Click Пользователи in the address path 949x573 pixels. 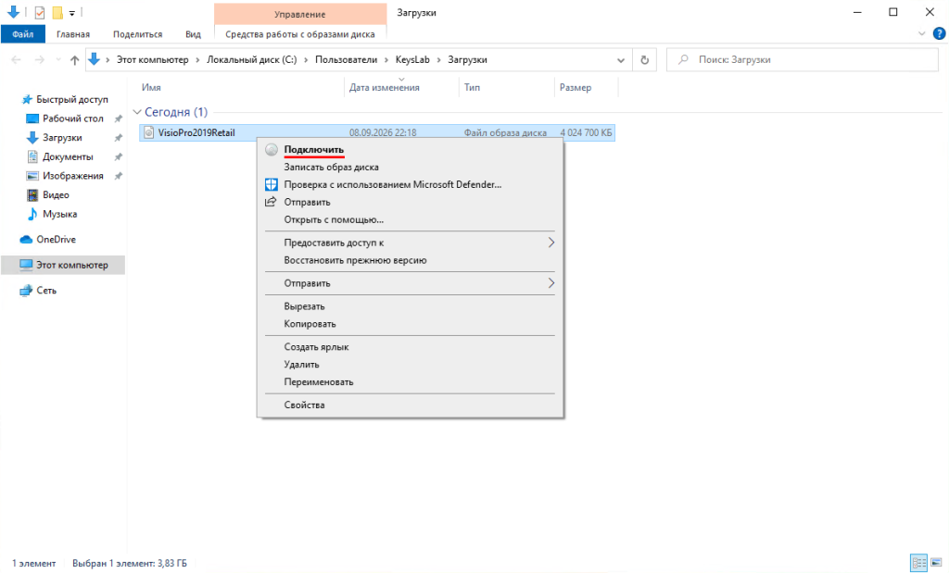point(347,60)
